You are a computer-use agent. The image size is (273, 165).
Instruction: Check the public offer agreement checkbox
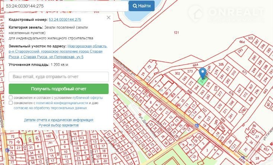(x=11, y=97)
